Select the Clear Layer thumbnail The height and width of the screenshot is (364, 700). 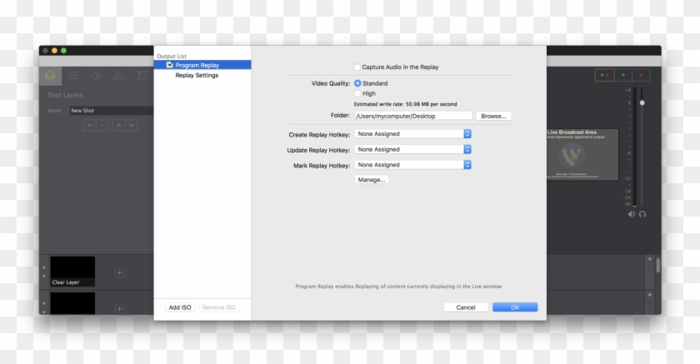pos(72,272)
